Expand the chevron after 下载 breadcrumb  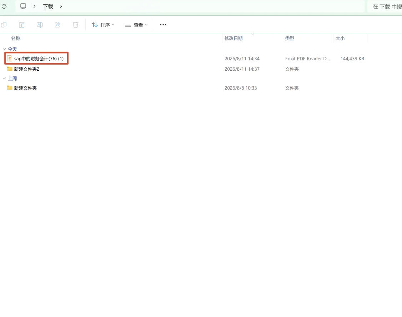point(61,6)
